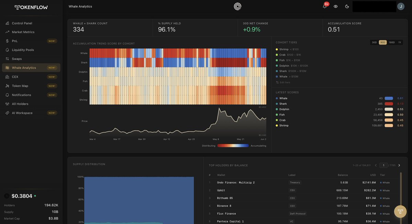The image size is (412, 224).
Task: Click the Shrimp < $100 tier
Action: (x=287, y=49)
